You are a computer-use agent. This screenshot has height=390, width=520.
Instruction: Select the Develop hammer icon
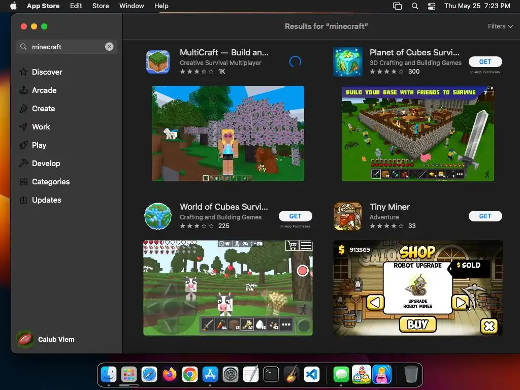coord(23,163)
